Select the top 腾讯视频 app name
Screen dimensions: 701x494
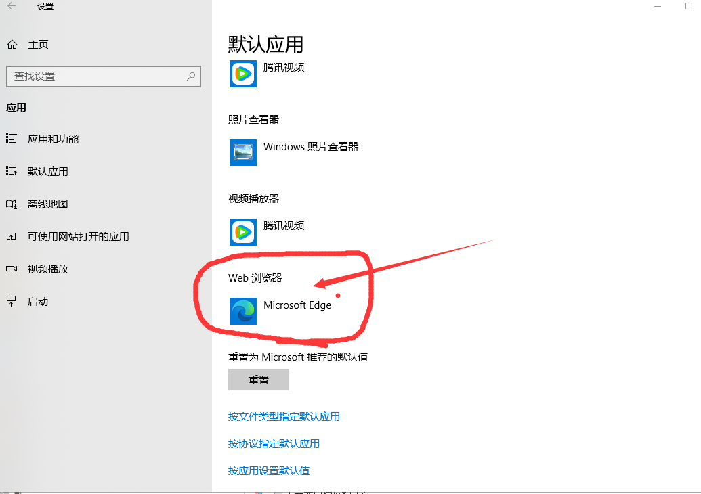click(x=284, y=68)
